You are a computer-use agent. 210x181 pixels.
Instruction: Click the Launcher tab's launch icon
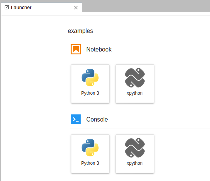pos(7,7)
